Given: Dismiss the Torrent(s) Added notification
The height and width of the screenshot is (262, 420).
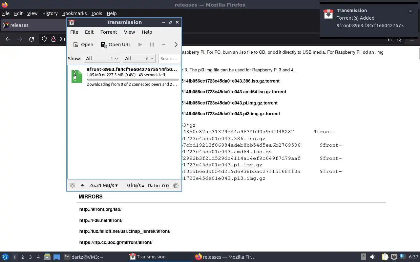Looking at the screenshot, I should coord(410,11).
